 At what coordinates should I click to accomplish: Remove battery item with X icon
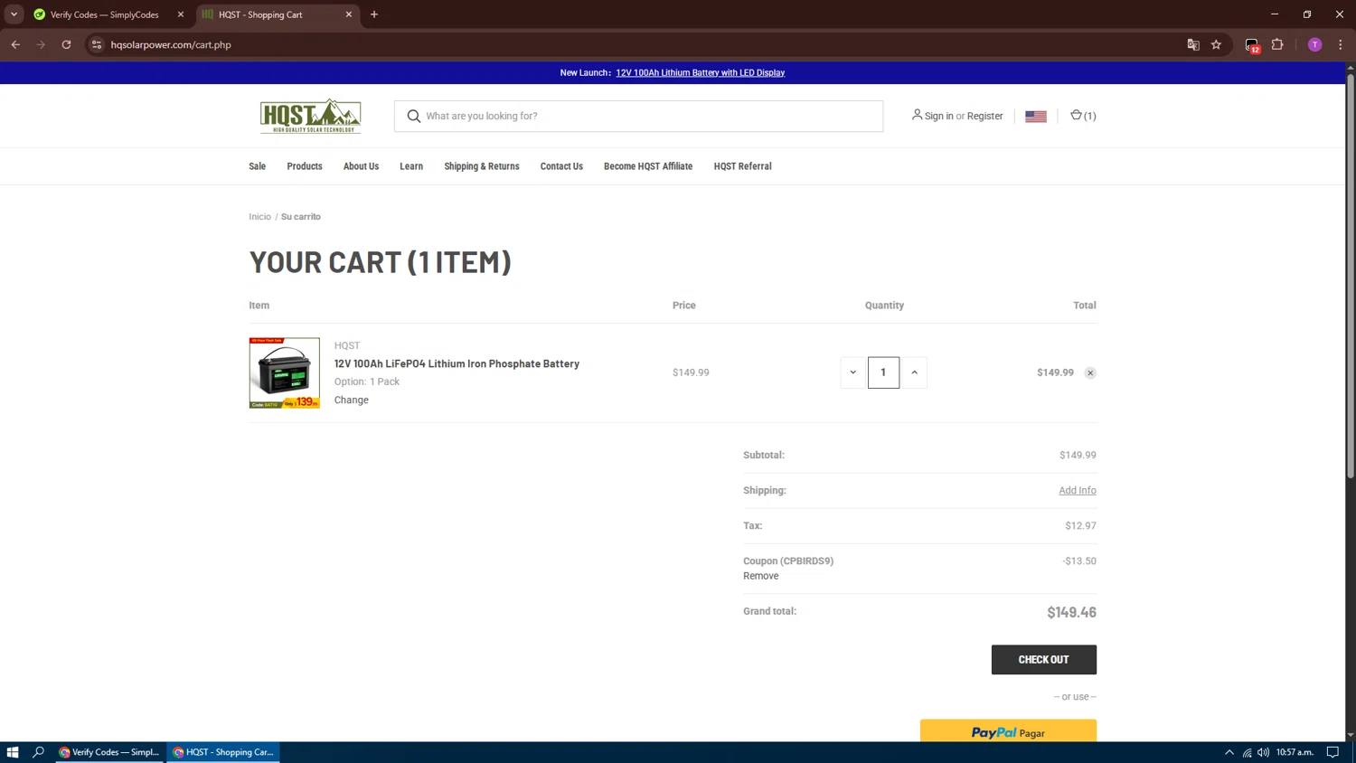1090,372
